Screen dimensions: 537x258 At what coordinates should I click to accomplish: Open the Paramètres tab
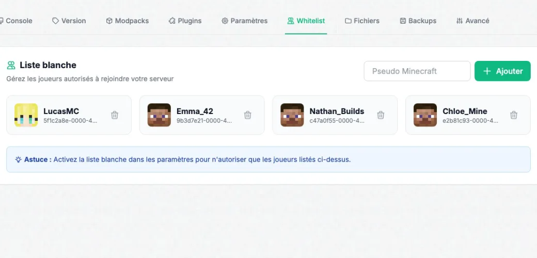coord(245,21)
